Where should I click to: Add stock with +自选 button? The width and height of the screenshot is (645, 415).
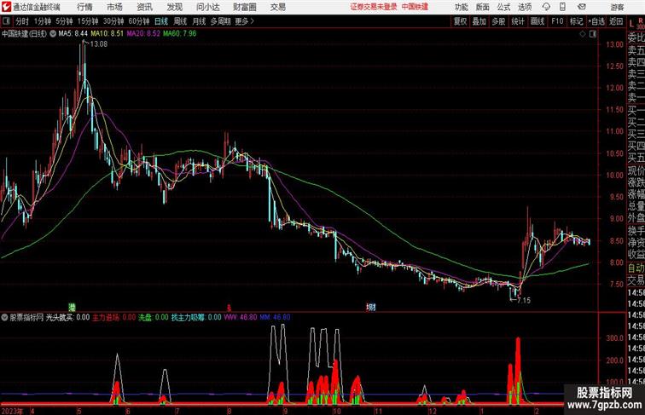(x=596, y=21)
